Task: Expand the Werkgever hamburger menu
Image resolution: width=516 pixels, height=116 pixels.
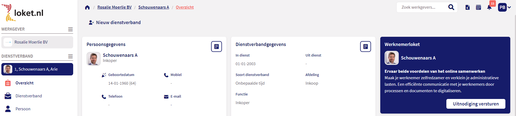Action: [x=70, y=29]
